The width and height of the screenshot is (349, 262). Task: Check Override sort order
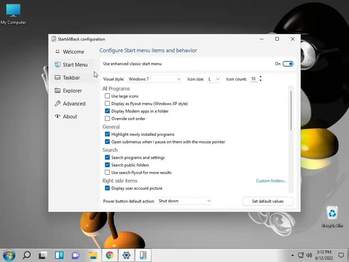coord(107,118)
